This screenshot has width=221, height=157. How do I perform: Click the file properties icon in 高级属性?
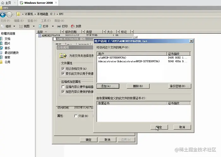pos(63,56)
